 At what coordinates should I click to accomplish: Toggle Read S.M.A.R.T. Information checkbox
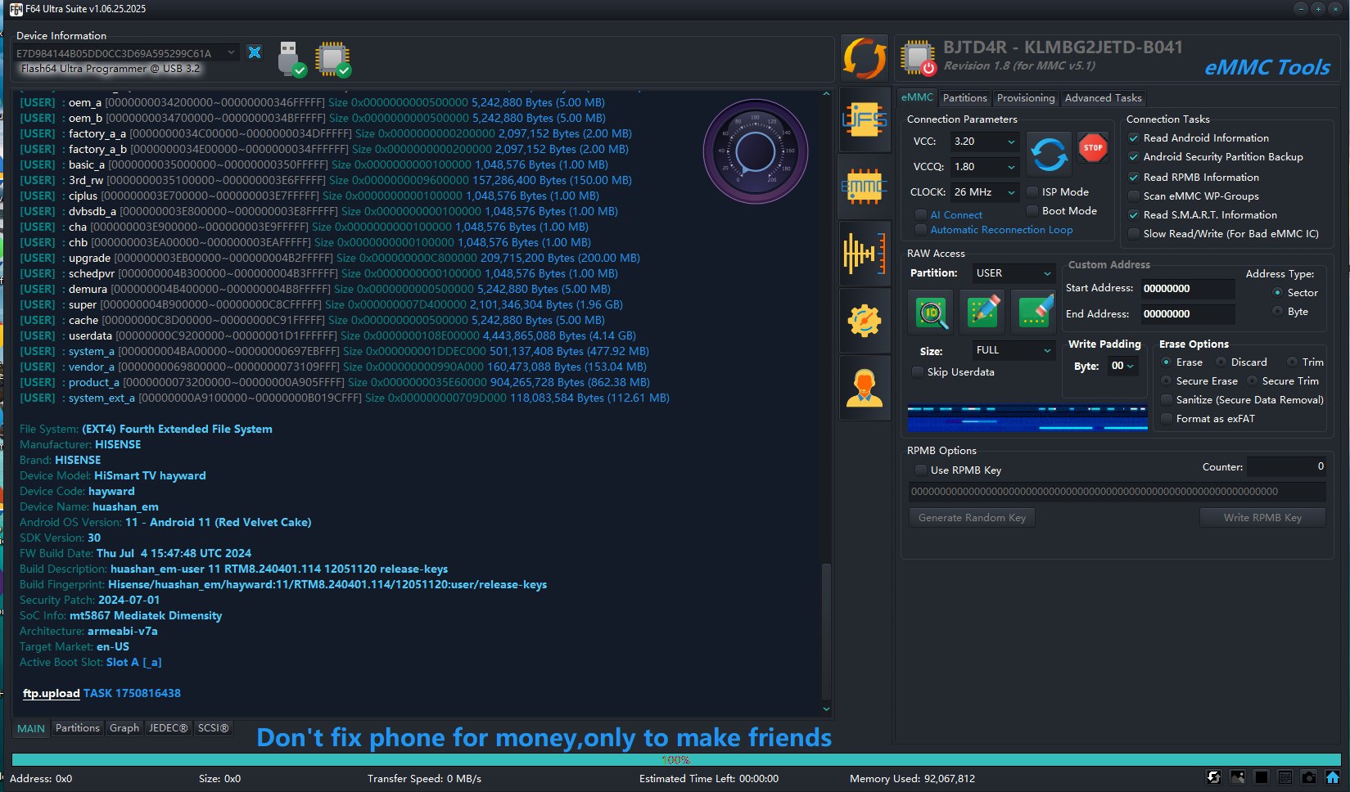tap(1134, 215)
